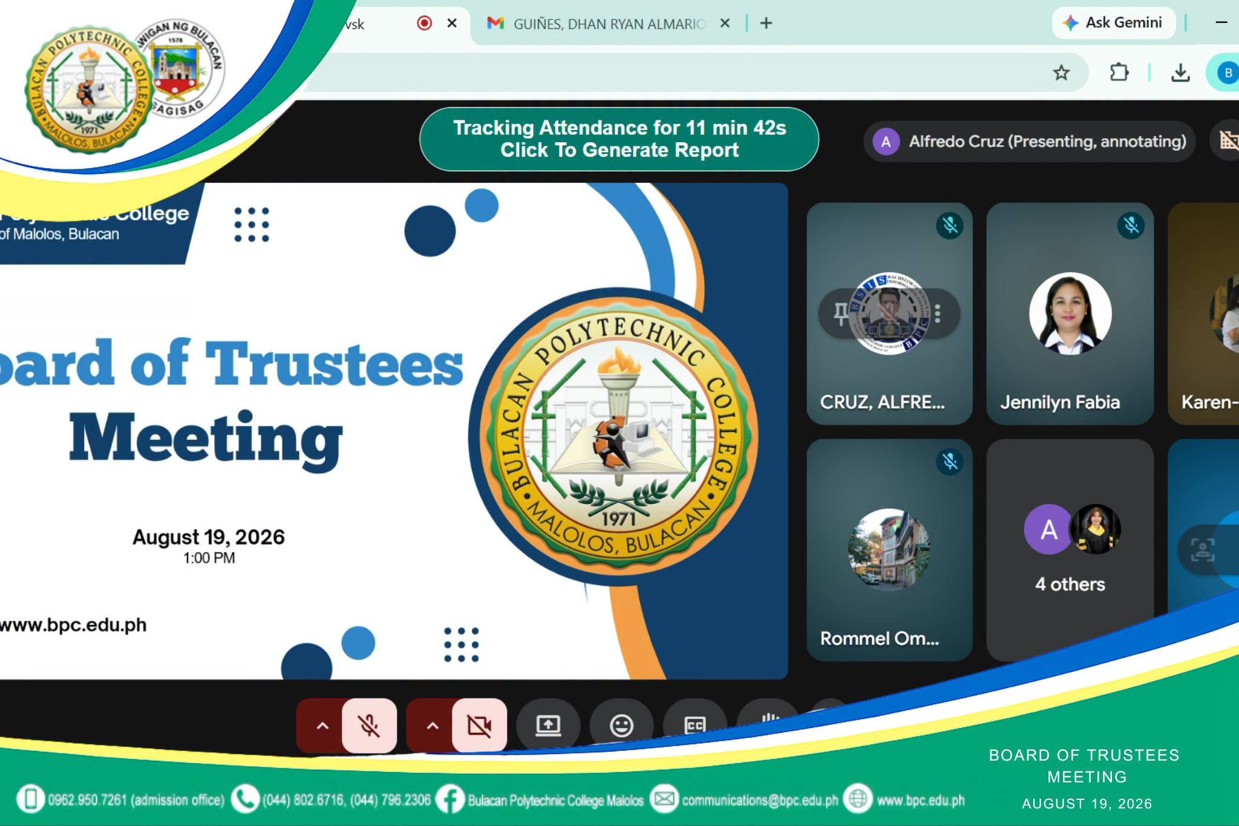Image resolution: width=1239 pixels, height=826 pixels.
Task: Click the purple A avatar in the presenting chip
Action: coord(886,142)
